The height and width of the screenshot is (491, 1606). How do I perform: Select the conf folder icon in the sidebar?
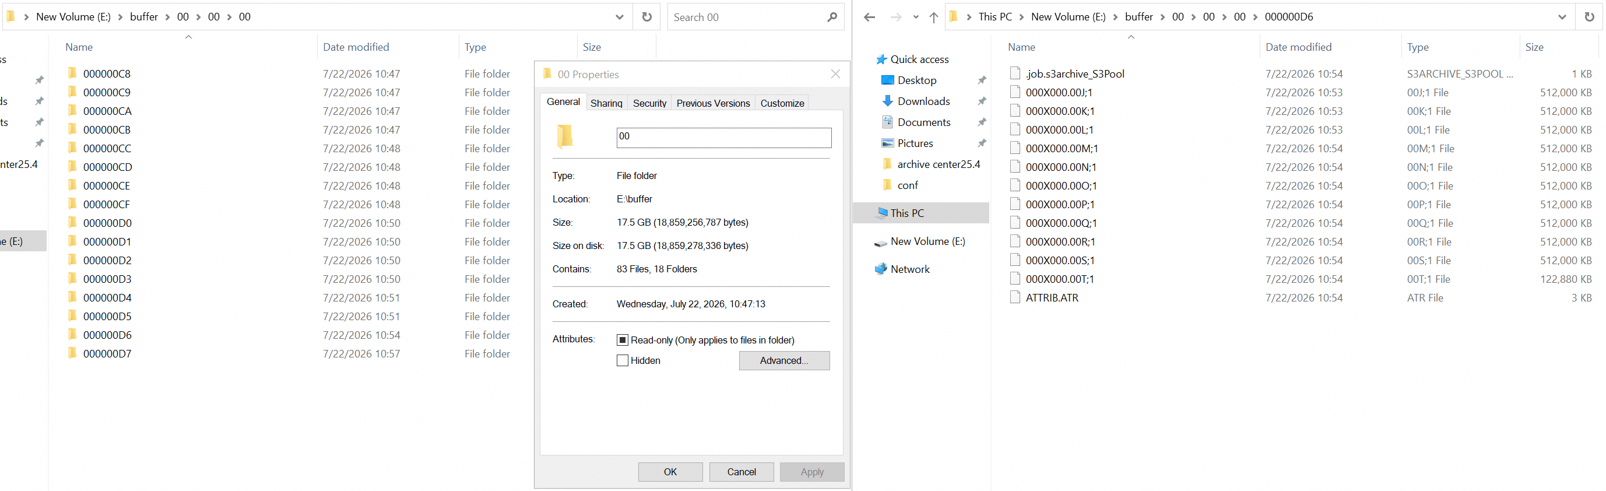point(887,185)
